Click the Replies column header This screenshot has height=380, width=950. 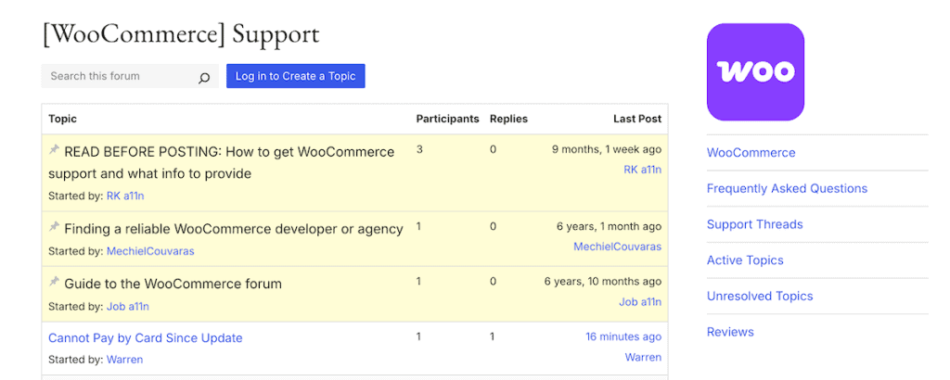click(x=508, y=120)
